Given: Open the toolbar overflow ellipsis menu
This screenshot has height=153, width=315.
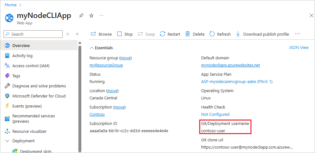Looking at the screenshot, I should click(x=298, y=34).
